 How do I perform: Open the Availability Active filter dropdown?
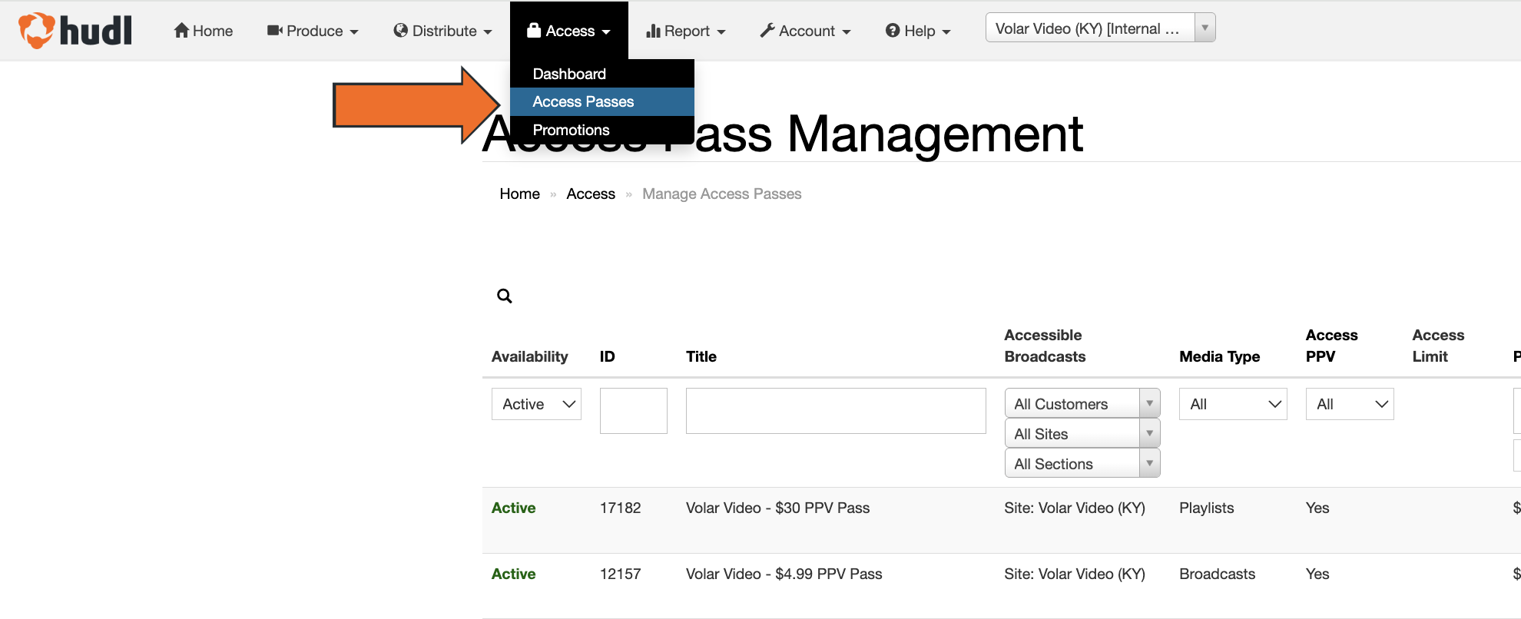click(536, 404)
